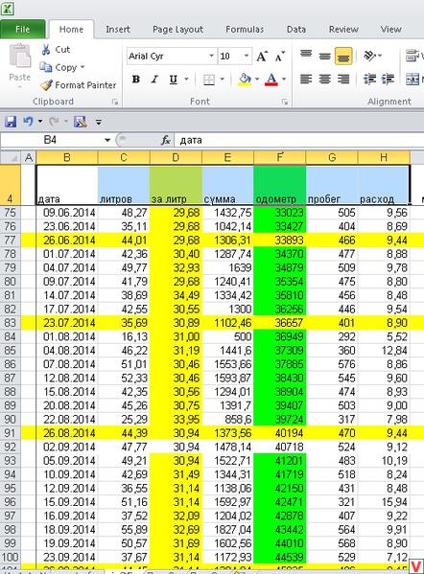Open the Name Box dropdown arrow

[107, 140]
